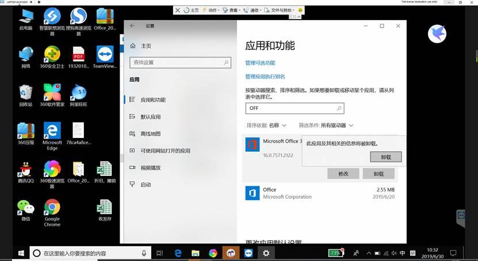
Task: Open 阿里旺旺 desktop shortcut
Action: (78, 95)
